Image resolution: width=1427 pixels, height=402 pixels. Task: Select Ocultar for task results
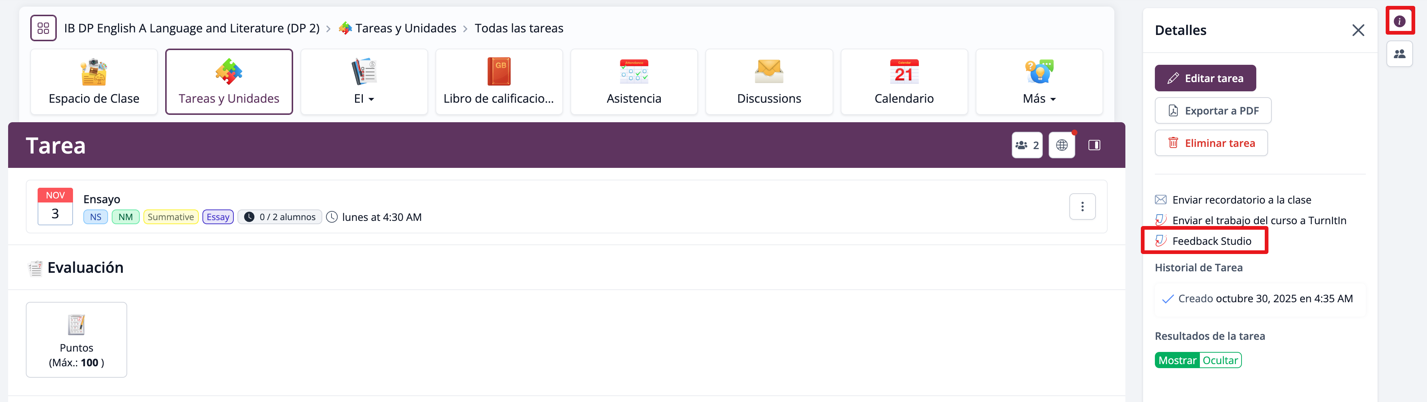[1220, 360]
